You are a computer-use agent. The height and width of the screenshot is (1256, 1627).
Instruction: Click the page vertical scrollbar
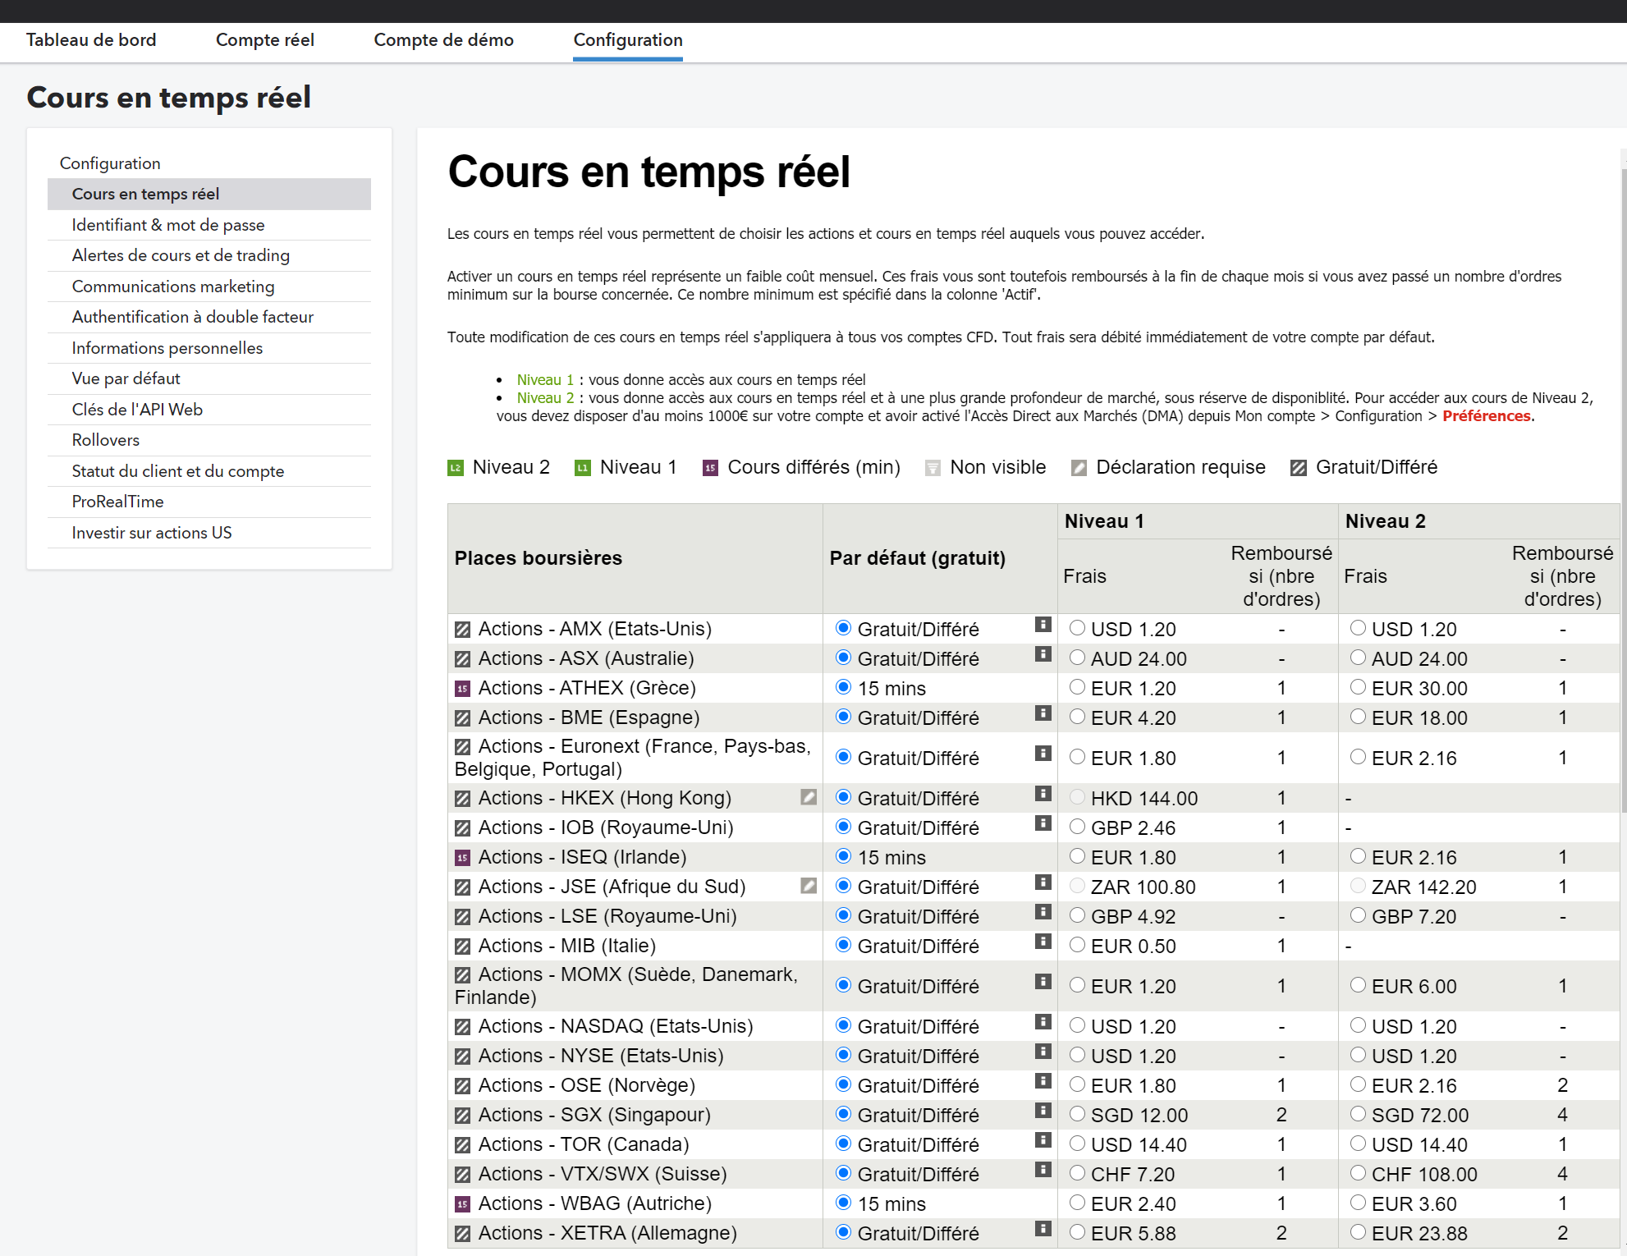pyautogui.click(x=1623, y=493)
